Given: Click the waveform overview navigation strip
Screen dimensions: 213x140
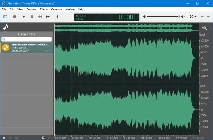Looking at the screenshot, I should tap(127, 28).
